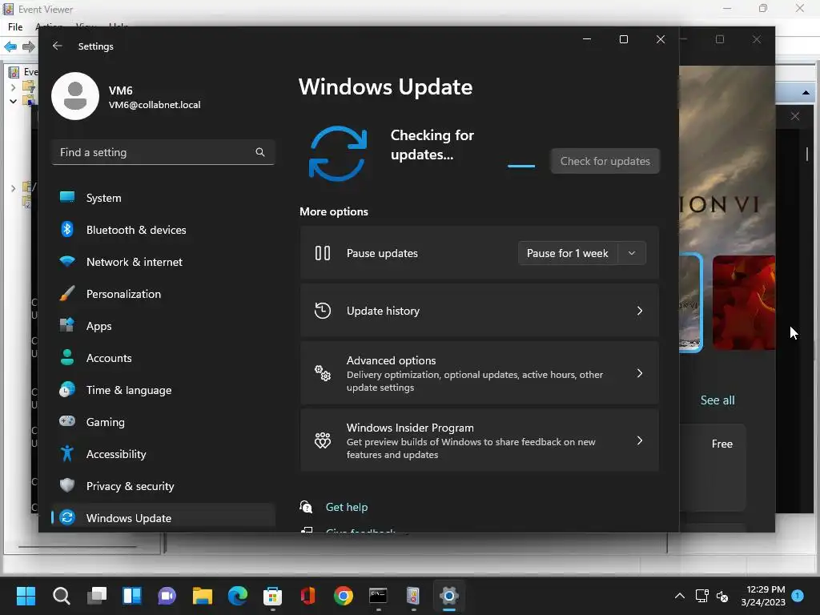
Task: Expand the first tree node in Event Viewer
Action: (x=13, y=87)
